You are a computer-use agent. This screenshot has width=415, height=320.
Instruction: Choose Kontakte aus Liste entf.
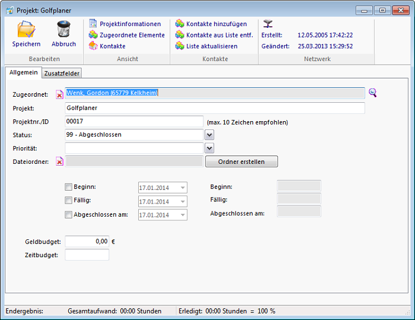click(220, 35)
